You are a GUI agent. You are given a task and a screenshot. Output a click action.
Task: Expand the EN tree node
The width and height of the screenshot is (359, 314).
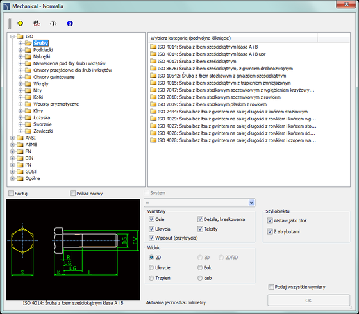coord(13,151)
